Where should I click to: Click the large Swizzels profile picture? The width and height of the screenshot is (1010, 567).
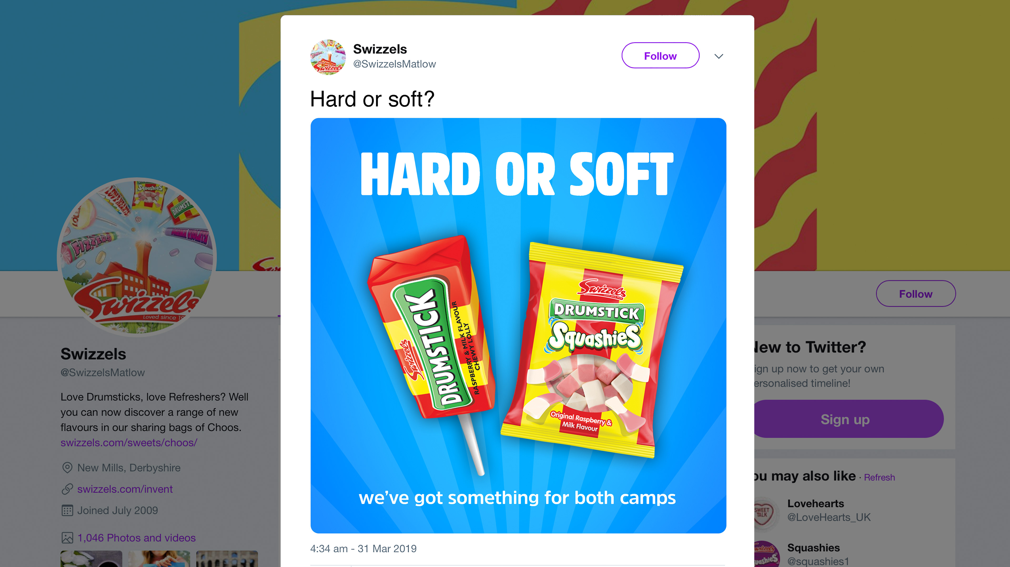[x=137, y=257]
